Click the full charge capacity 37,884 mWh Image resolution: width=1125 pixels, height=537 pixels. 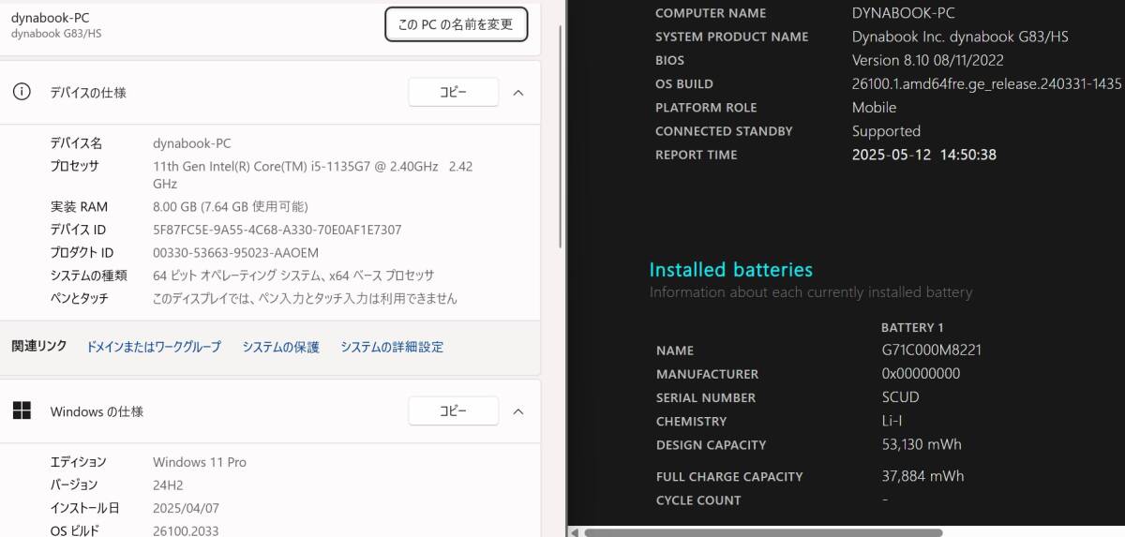pyautogui.click(x=922, y=476)
